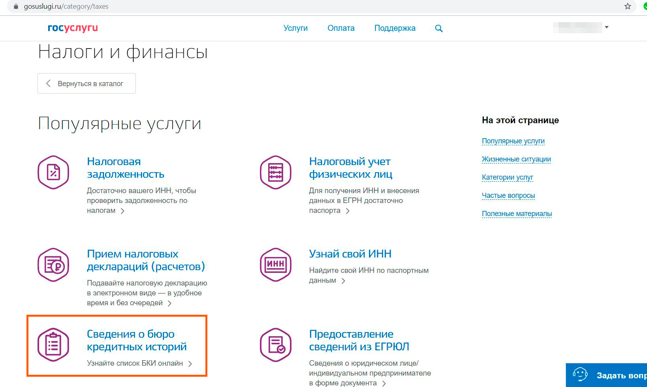Click the blurred user name
647x387 pixels.
pos(577,28)
